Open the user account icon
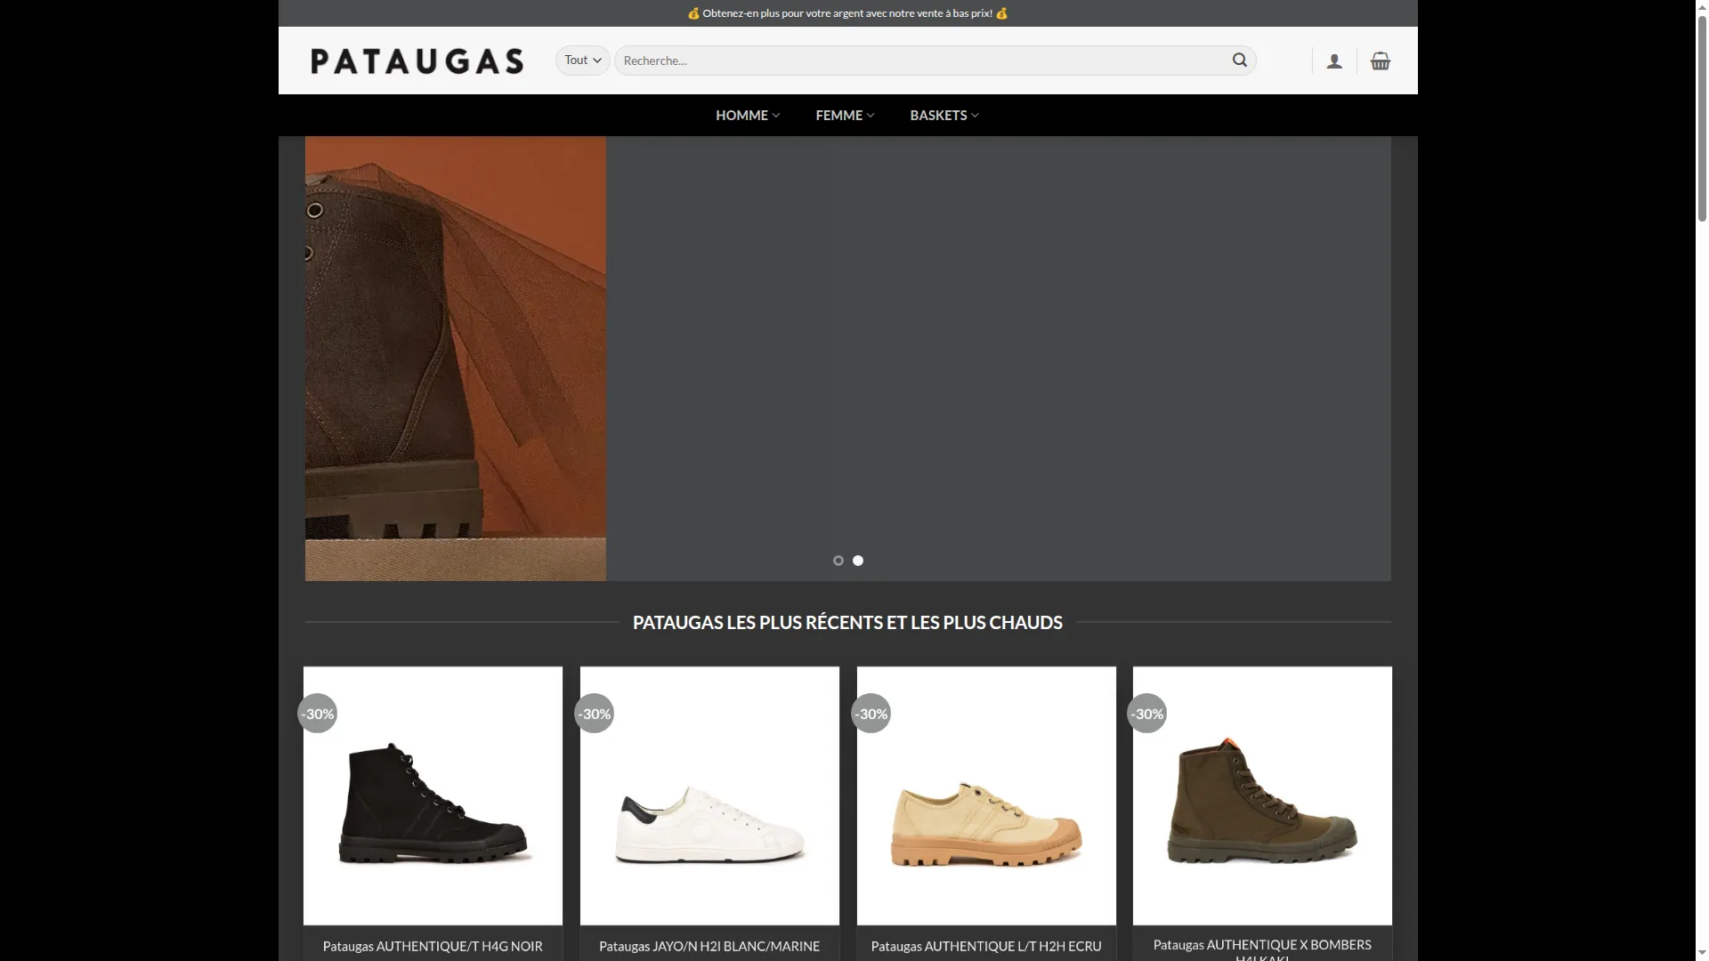This screenshot has height=961, width=1709. point(1334,61)
